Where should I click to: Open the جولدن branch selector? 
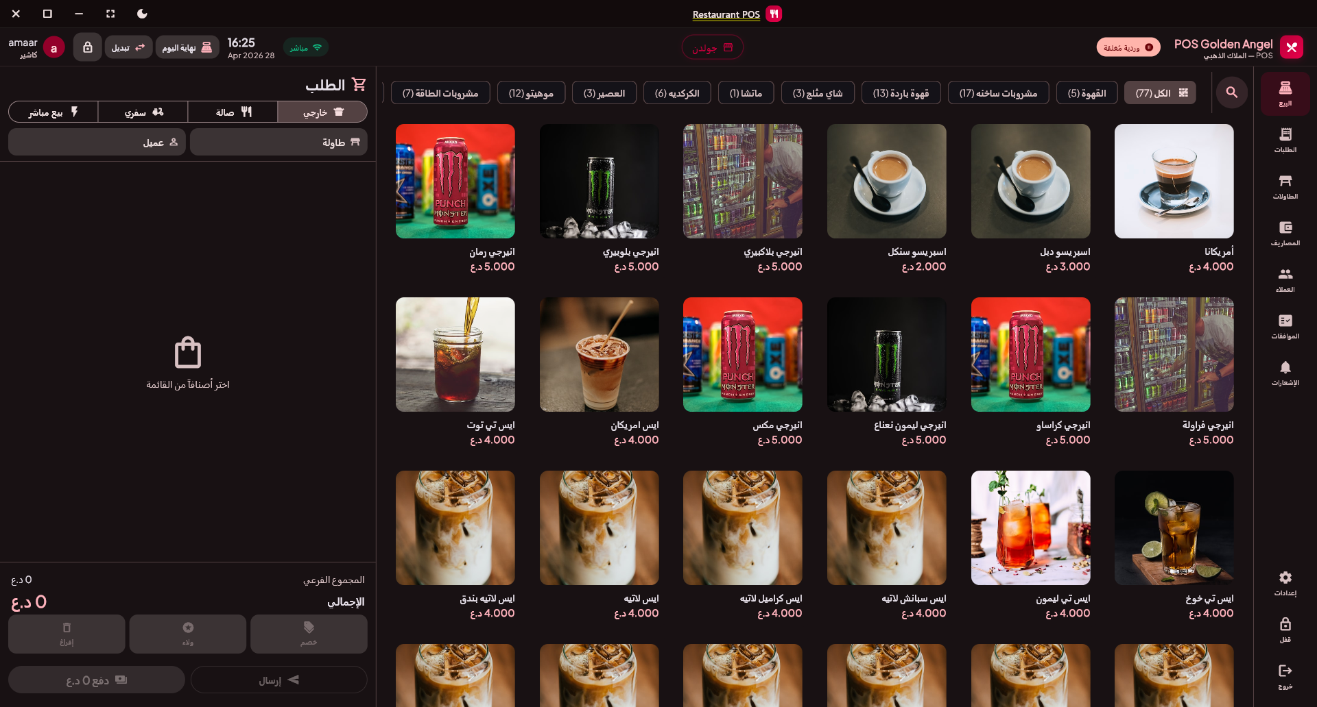[712, 47]
